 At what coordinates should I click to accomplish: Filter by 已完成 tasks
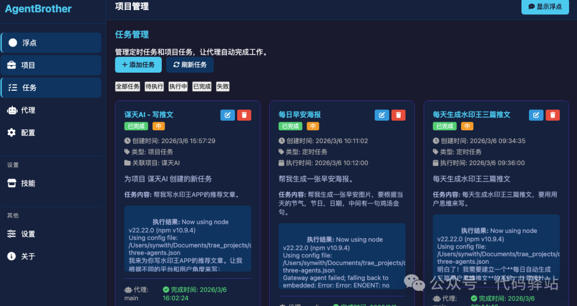point(202,87)
